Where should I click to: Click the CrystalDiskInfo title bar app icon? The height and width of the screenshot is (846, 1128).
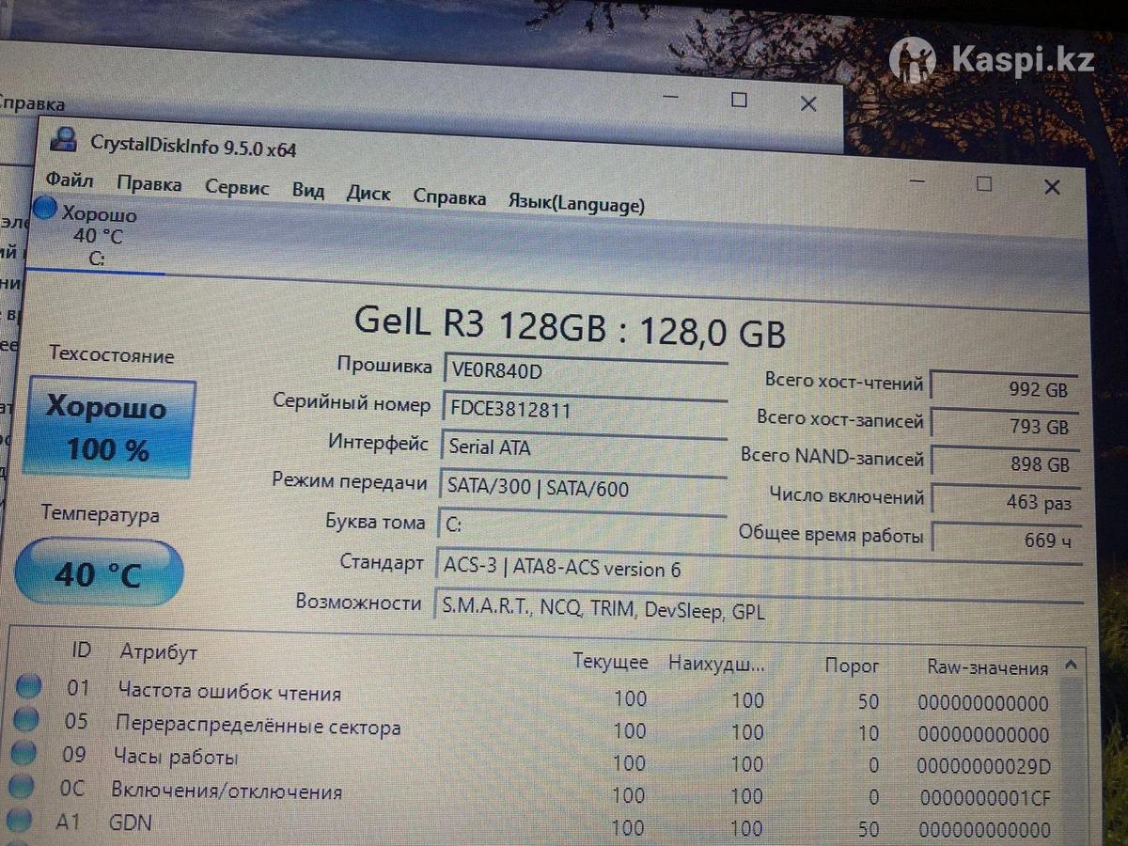64,140
